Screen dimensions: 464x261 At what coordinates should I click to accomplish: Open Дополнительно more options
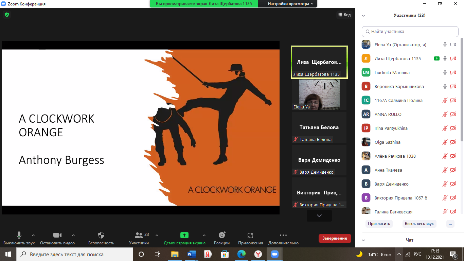(x=283, y=238)
